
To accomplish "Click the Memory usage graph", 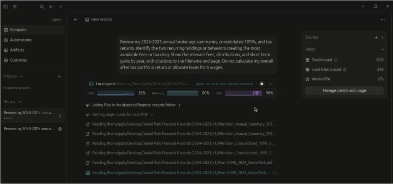I will point(183,93).
